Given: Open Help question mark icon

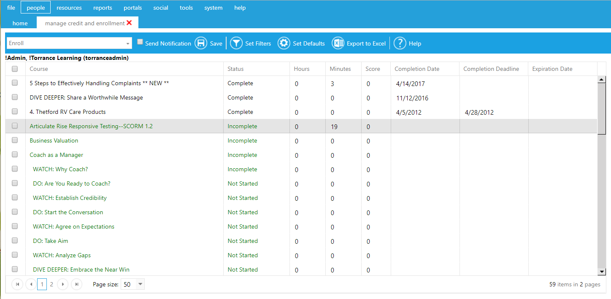Looking at the screenshot, I should click(x=400, y=43).
